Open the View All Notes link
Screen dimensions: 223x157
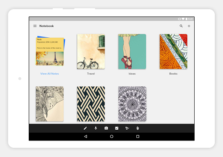tap(50, 74)
